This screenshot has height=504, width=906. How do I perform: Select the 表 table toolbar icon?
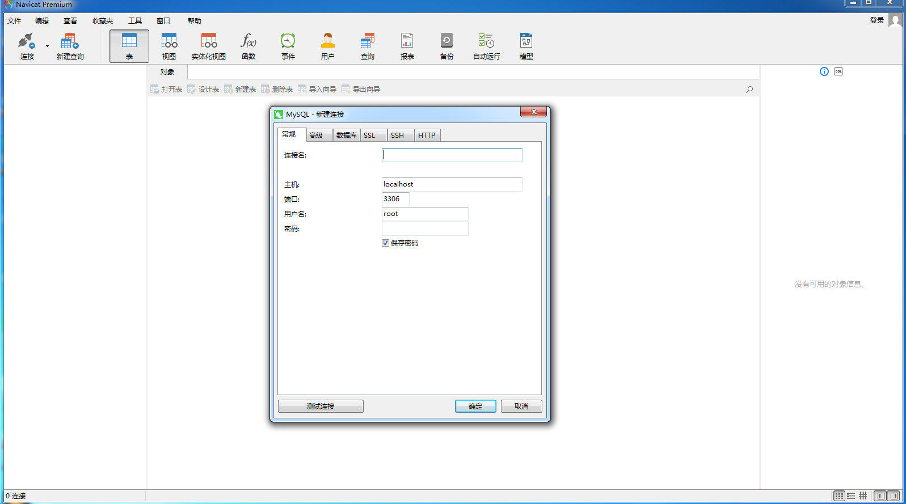[x=129, y=46]
